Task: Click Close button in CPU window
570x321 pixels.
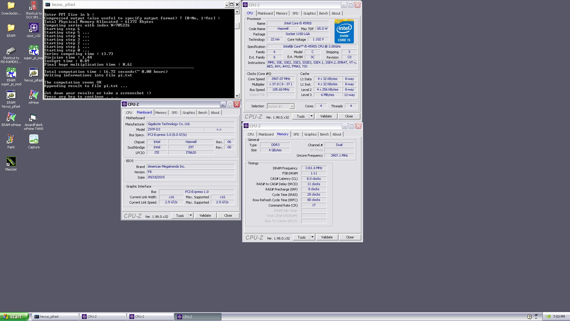Action: coord(349,116)
